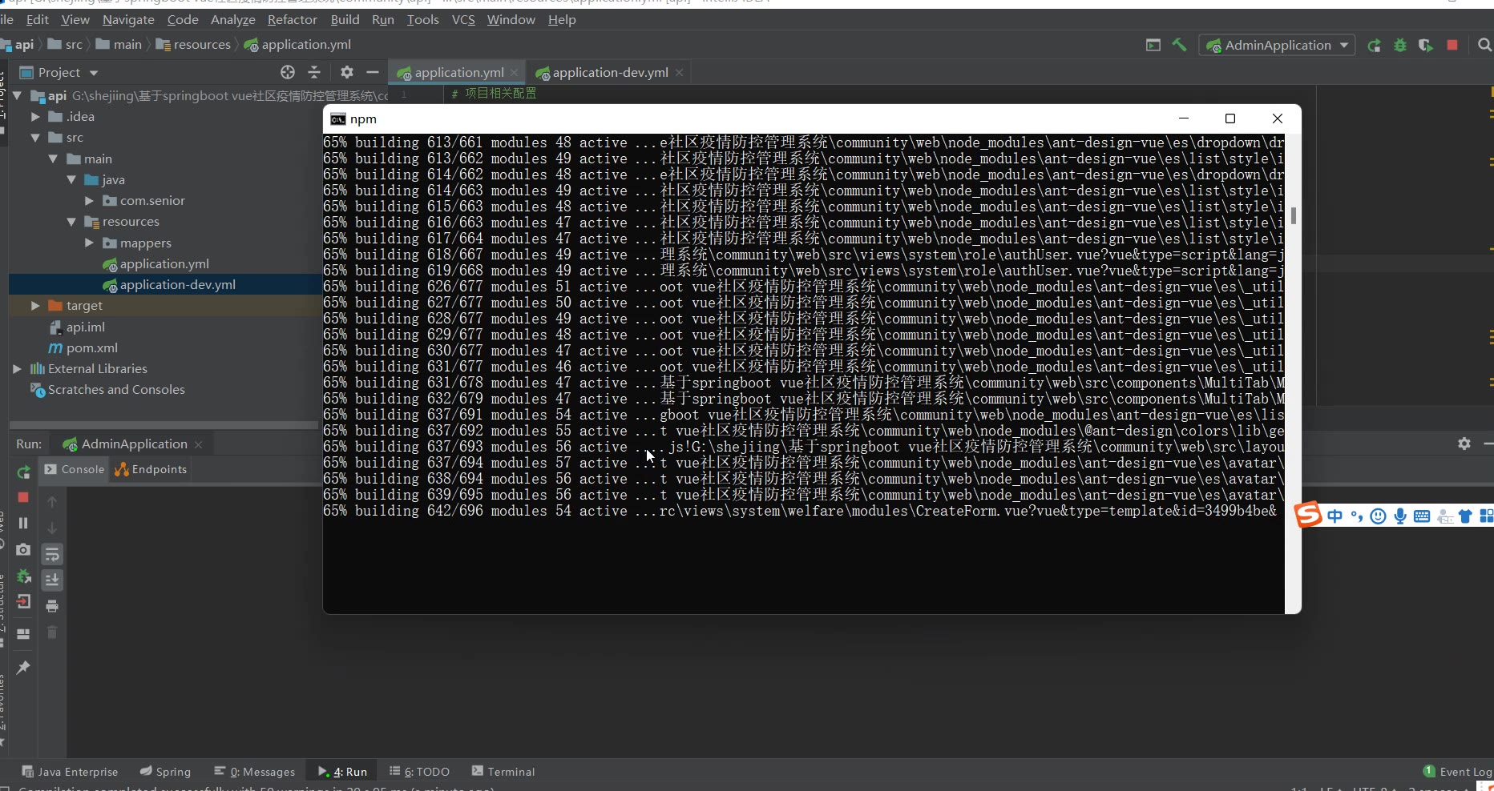Open Spring tool window
The image size is (1494, 791).
pos(165,771)
